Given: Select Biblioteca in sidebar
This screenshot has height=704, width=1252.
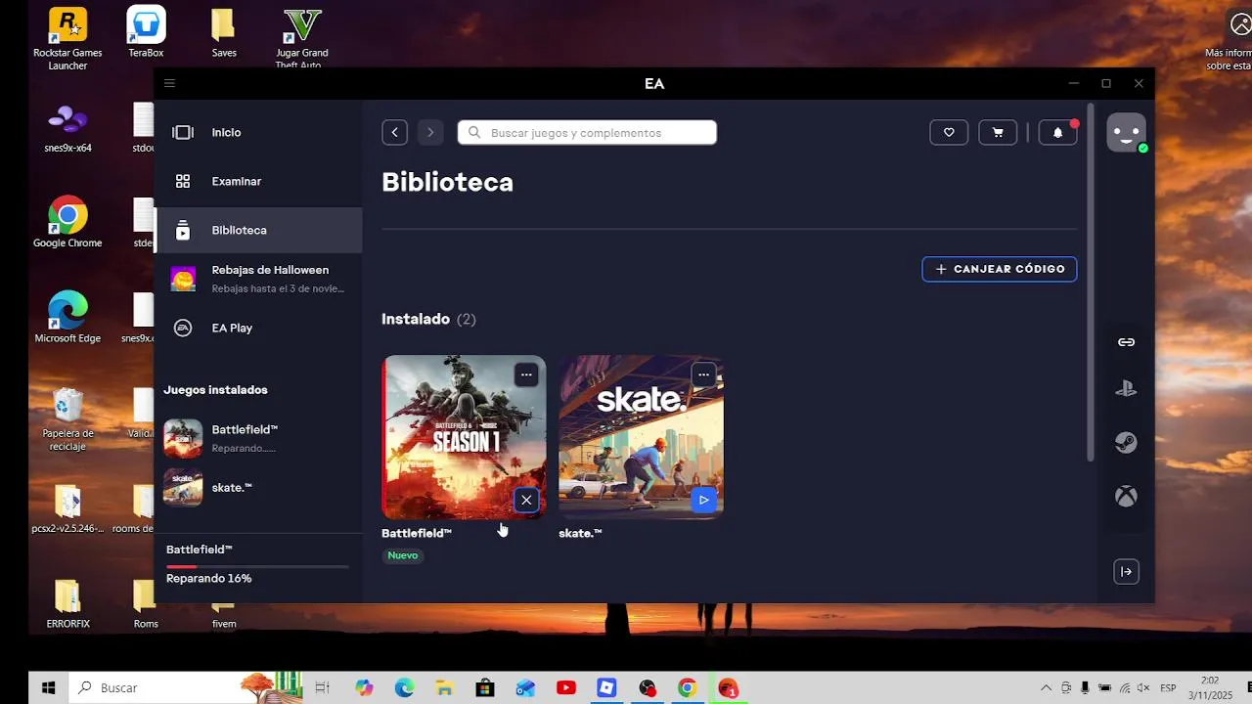Looking at the screenshot, I should point(258,230).
